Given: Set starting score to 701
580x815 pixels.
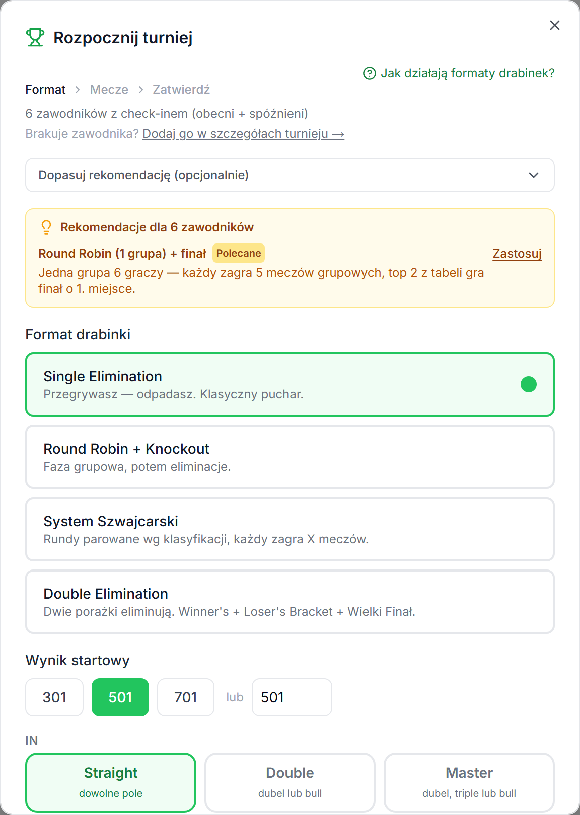Looking at the screenshot, I should pos(186,697).
